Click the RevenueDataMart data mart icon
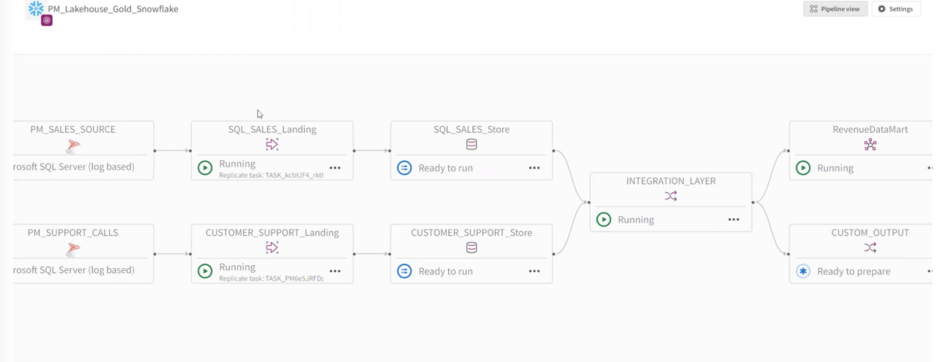 pyautogui.click(x=870, y=144)
